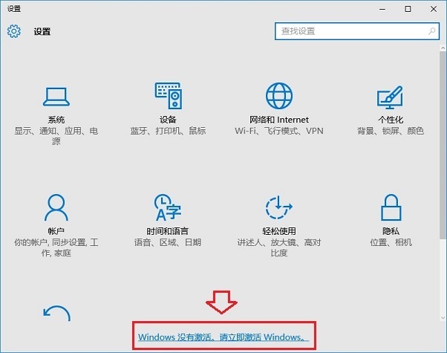Open the 帐户 person icon
Viewport: 447px width, 353px height.
pos(56,207)
